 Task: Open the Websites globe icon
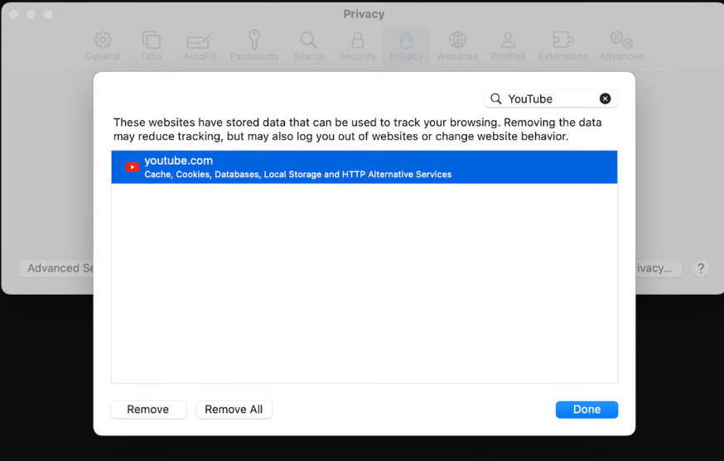coord(457,41)
